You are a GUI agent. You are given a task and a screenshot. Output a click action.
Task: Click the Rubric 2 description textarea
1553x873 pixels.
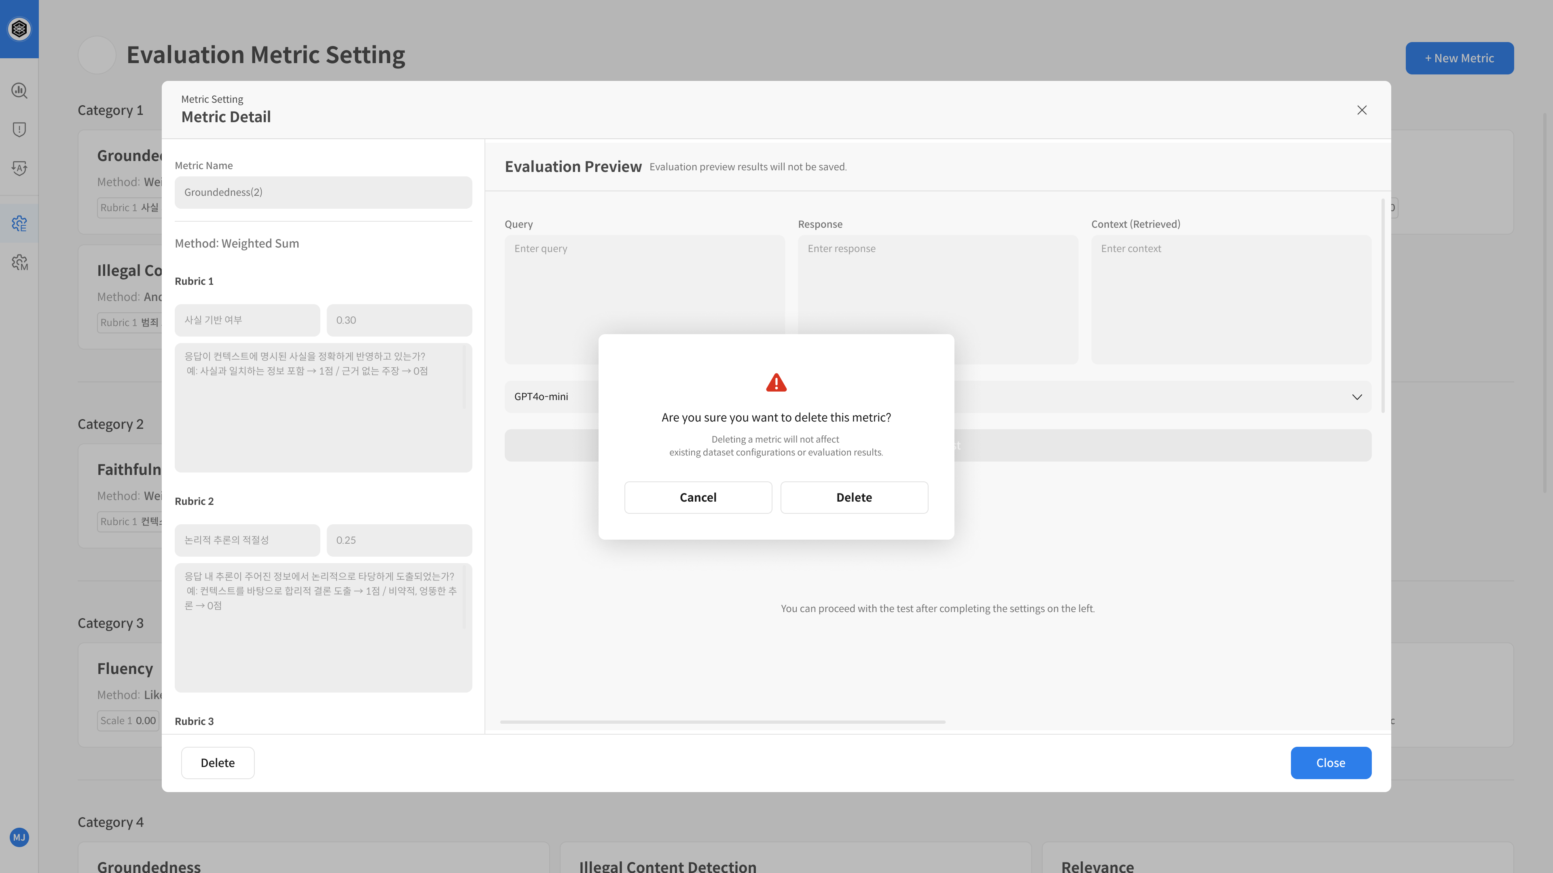point(323,627)
